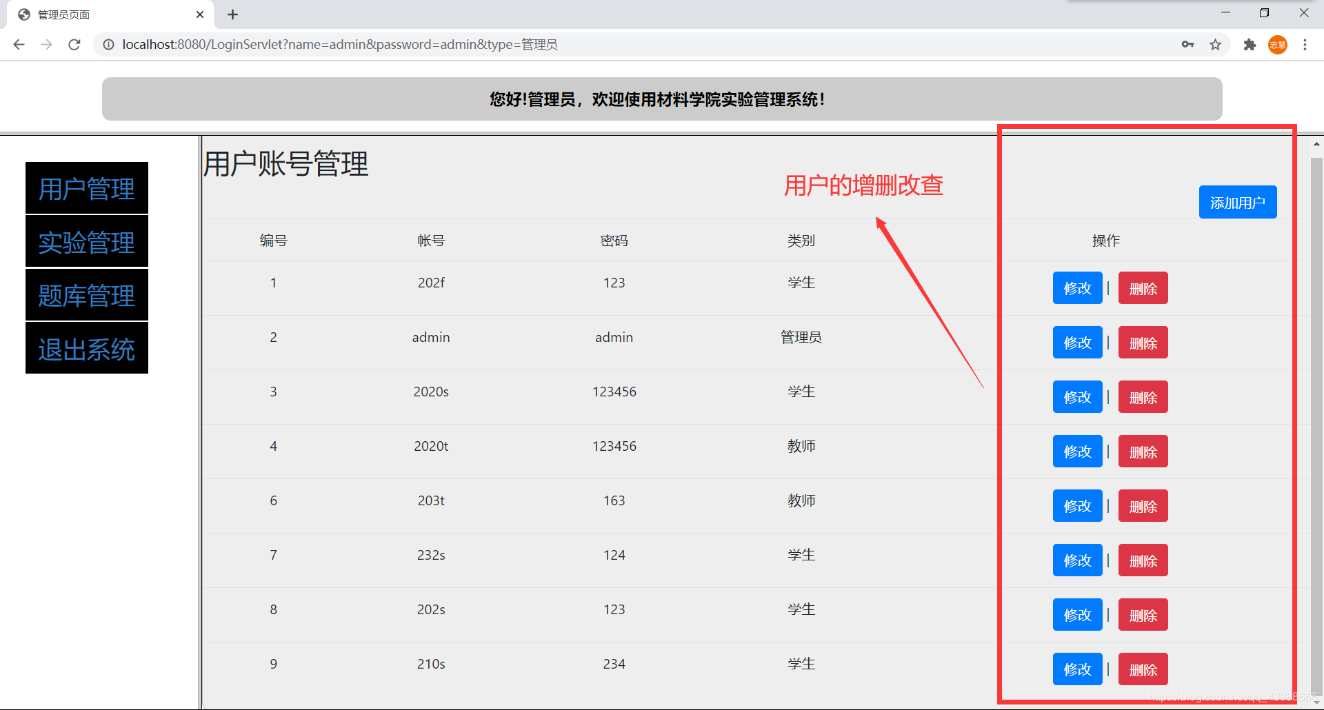
Task: Click the 帐号 column header
Action: point(431,241)
